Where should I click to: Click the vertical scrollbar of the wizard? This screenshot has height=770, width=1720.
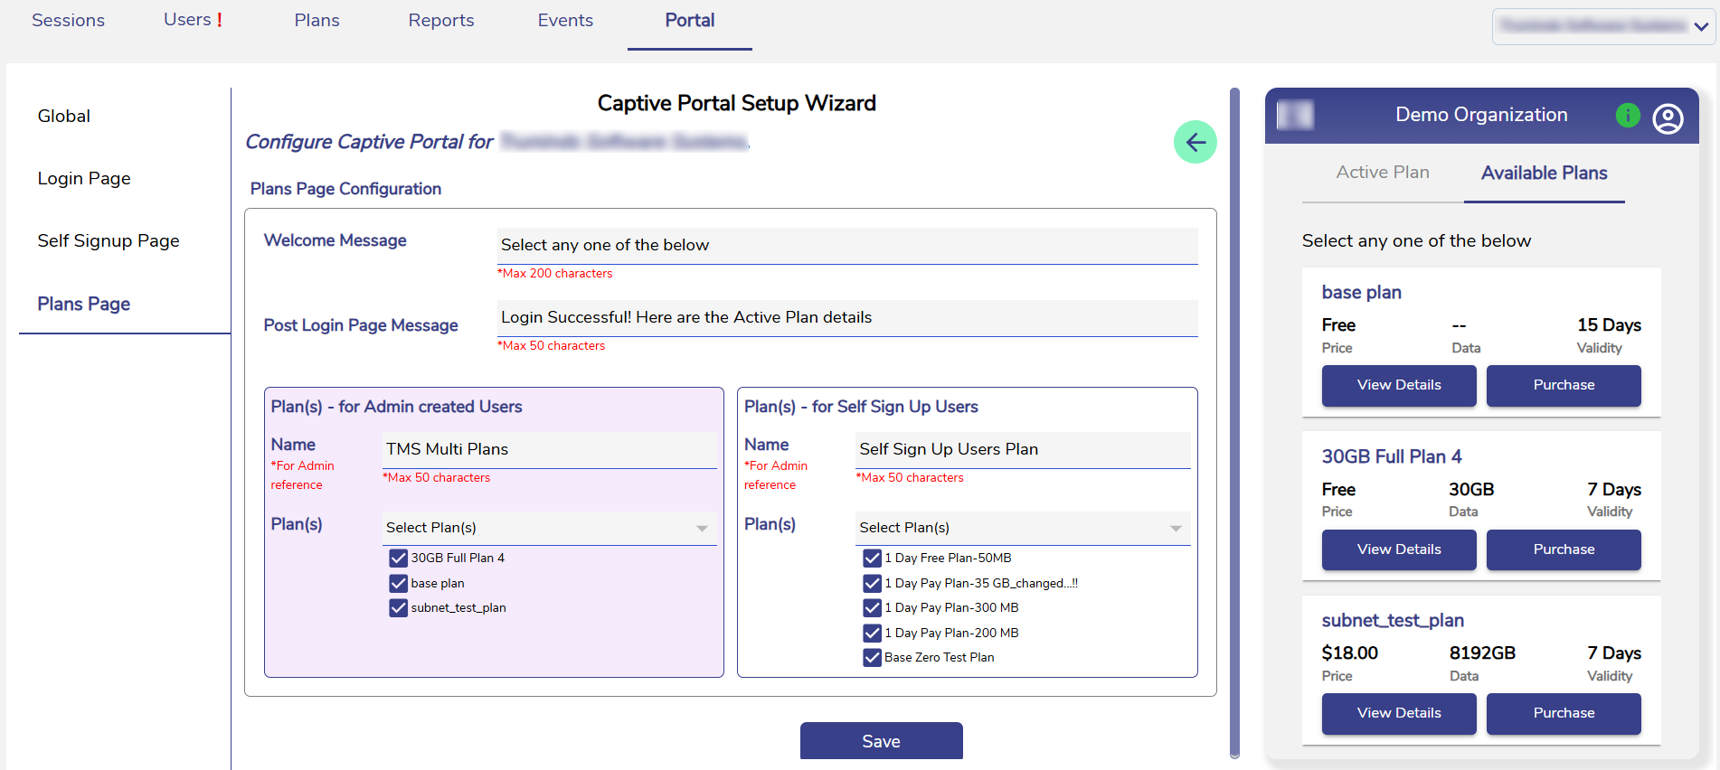pyautogui.click(x=1234, y=423)
